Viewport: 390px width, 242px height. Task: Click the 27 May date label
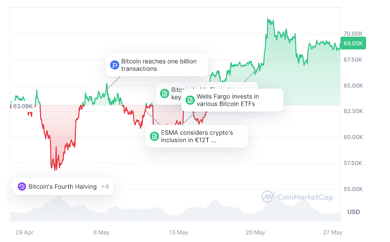[333, 233]
